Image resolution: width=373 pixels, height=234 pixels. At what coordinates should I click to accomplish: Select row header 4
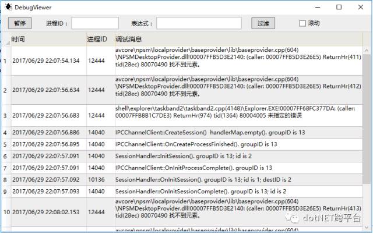6,133
